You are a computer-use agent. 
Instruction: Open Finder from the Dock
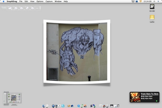tap(44, 106)
